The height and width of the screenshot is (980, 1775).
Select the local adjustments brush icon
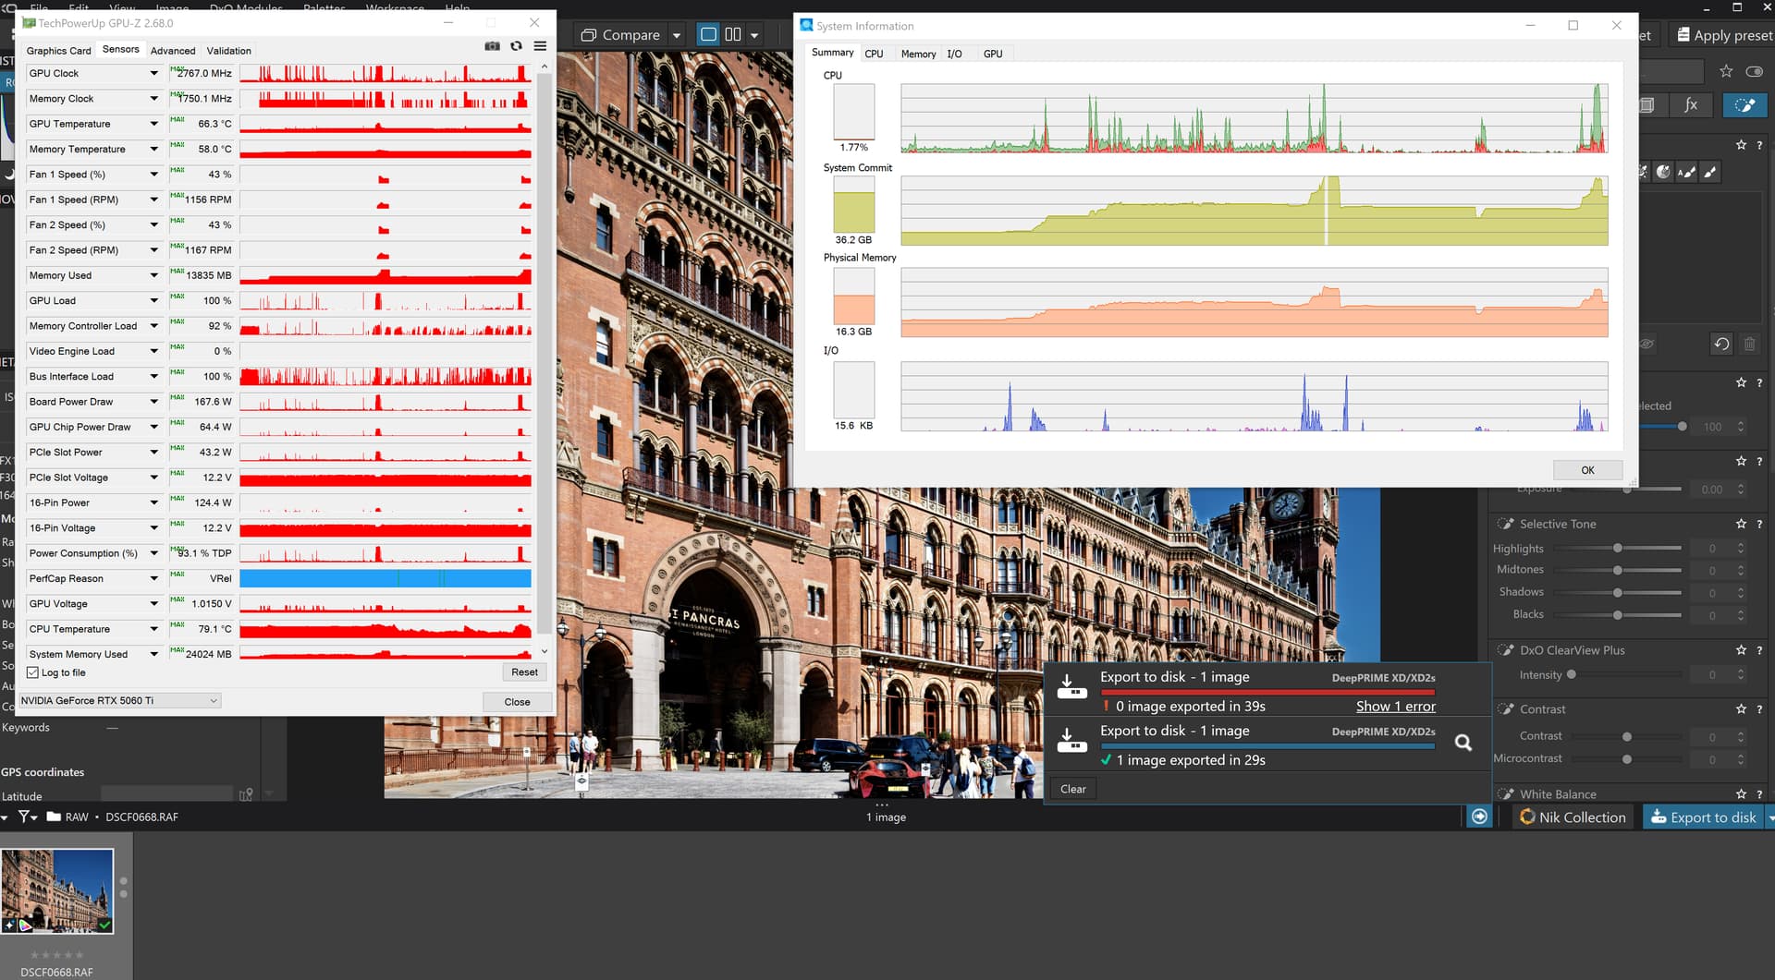1744,105
